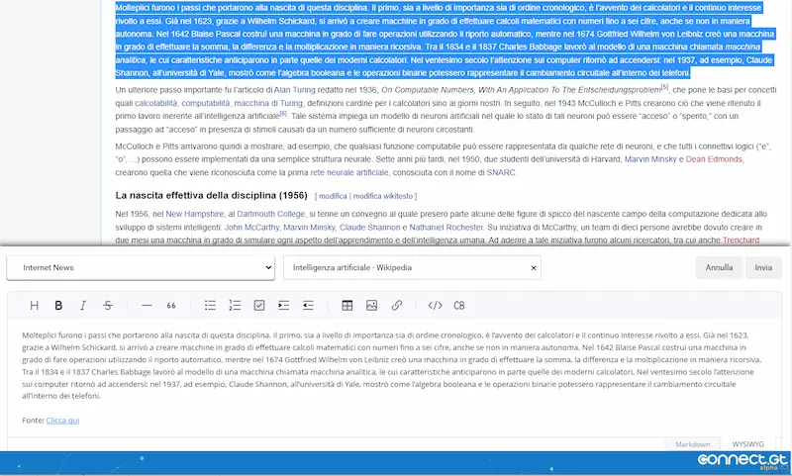This screenshot has height=476, width=792.
Task: Open the Internet News category dropdown
Action: (141, 267)
